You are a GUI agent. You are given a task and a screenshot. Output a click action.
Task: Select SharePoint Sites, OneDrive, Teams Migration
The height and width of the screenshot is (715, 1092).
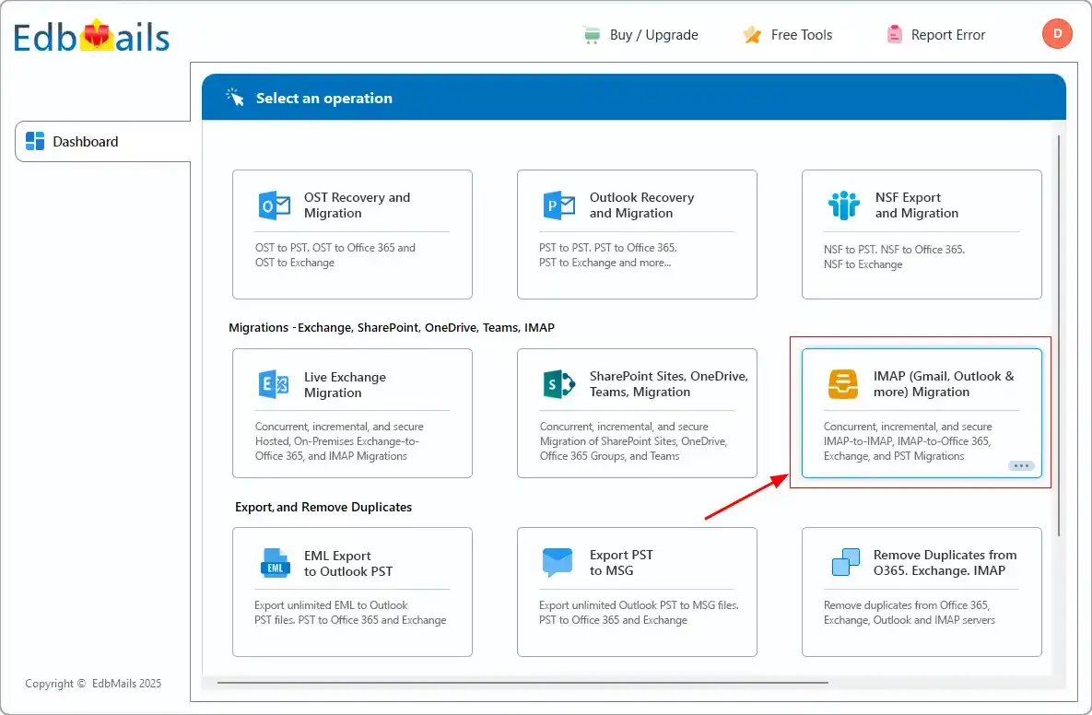click(638, 414)
